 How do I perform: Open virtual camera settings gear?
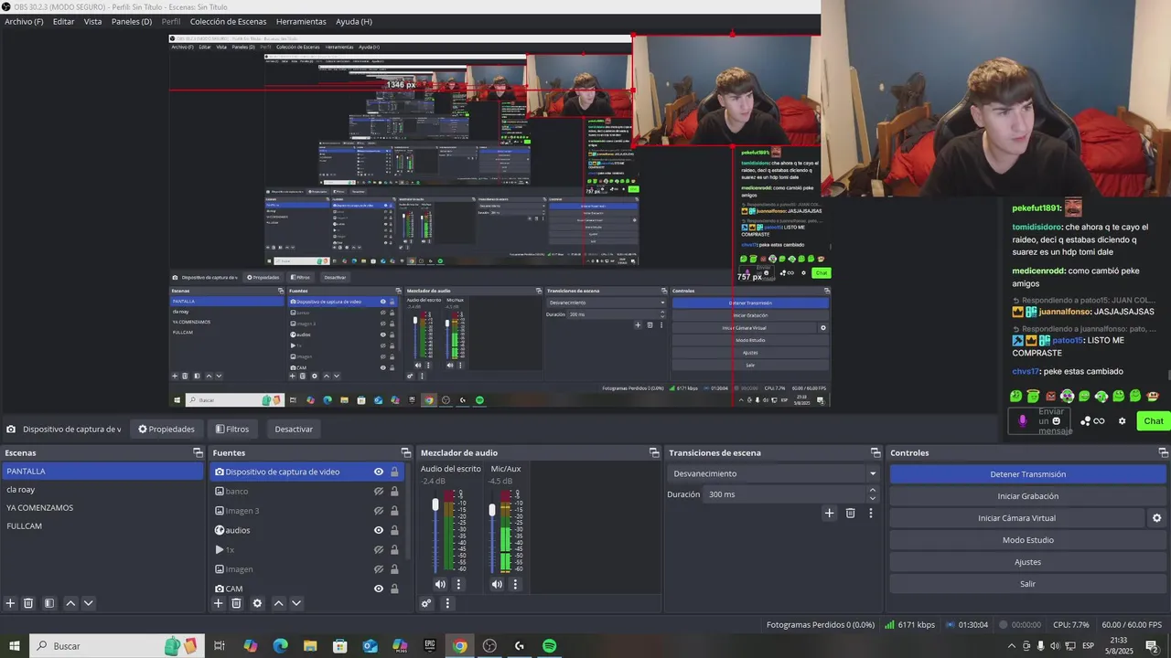[1156, 518]
